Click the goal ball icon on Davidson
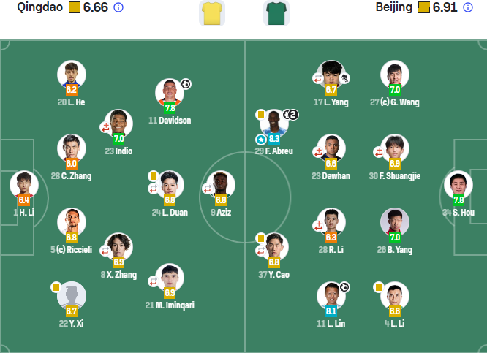 [186, 84]
